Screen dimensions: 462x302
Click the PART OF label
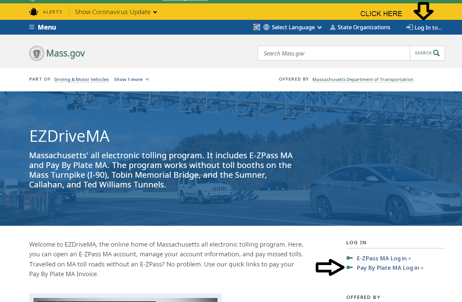click(40, 79)
